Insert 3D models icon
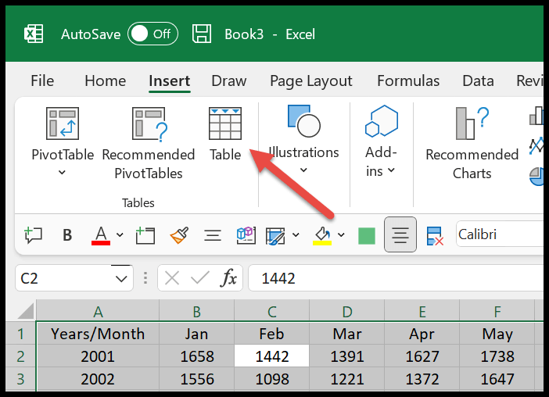 click(x=246, y=234)
